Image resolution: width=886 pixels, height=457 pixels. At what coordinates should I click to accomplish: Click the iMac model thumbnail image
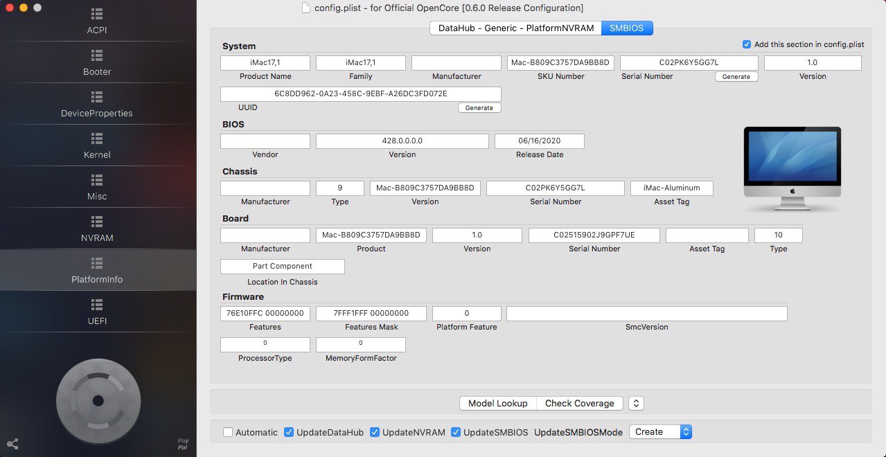(x=792, y=170)
